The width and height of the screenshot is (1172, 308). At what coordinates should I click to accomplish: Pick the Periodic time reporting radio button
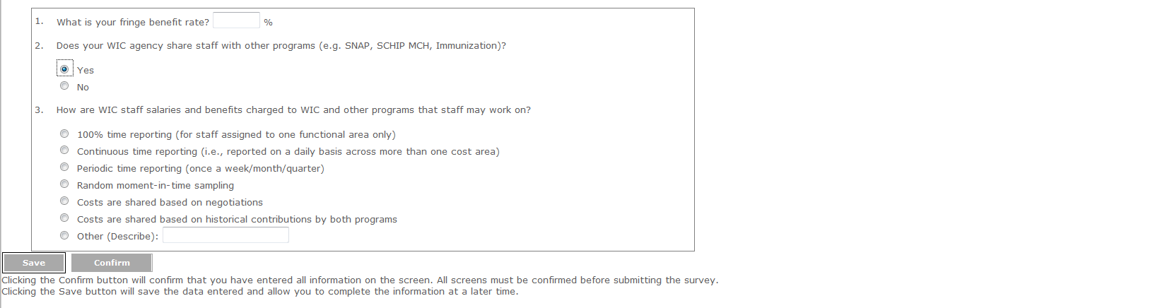(64, 167)
